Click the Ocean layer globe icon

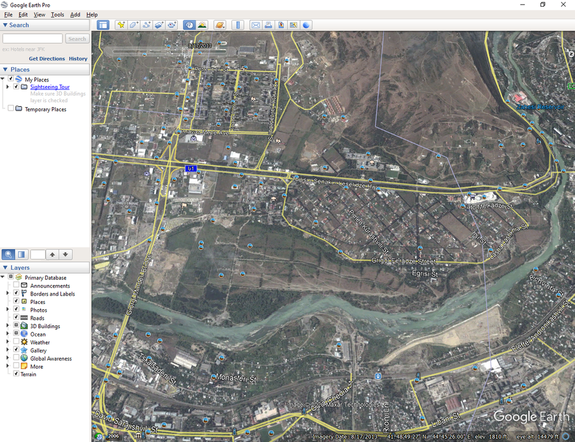[x=24, y=334]
